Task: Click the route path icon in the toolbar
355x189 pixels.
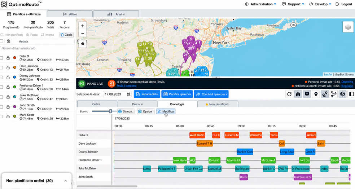Action: [325, 94]
